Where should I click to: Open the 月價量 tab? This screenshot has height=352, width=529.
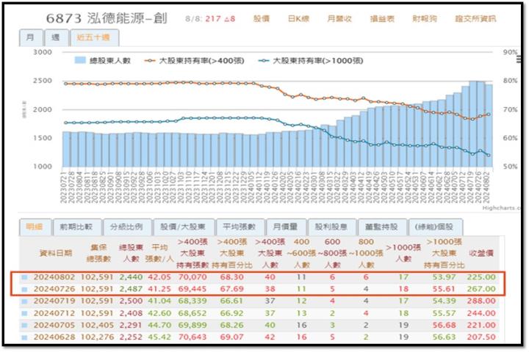coord(286,227)
